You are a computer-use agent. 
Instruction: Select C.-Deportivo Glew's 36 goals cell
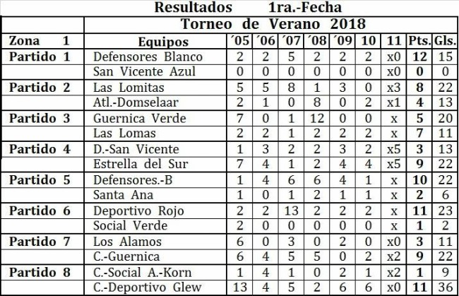click(446, 288)
